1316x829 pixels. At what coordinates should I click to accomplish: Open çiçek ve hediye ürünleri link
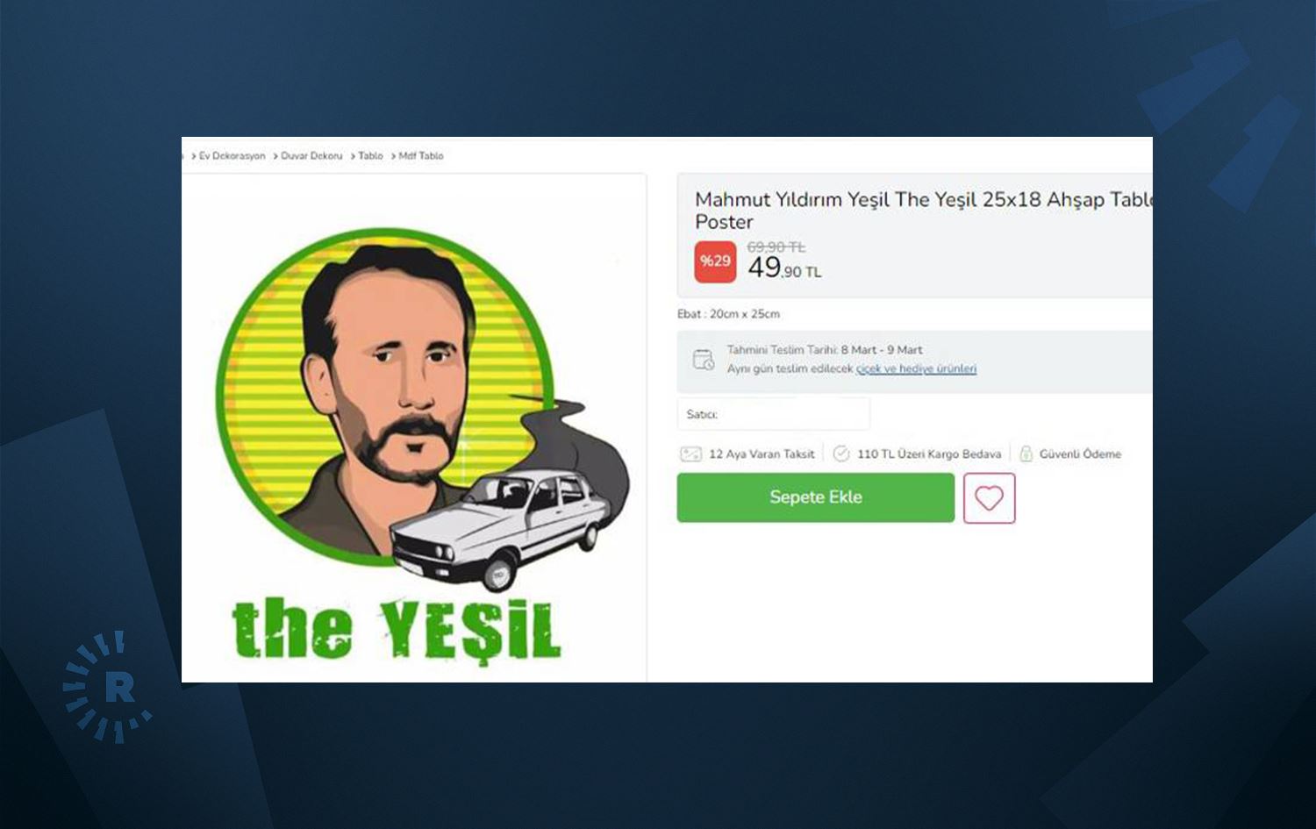point(916,369)
